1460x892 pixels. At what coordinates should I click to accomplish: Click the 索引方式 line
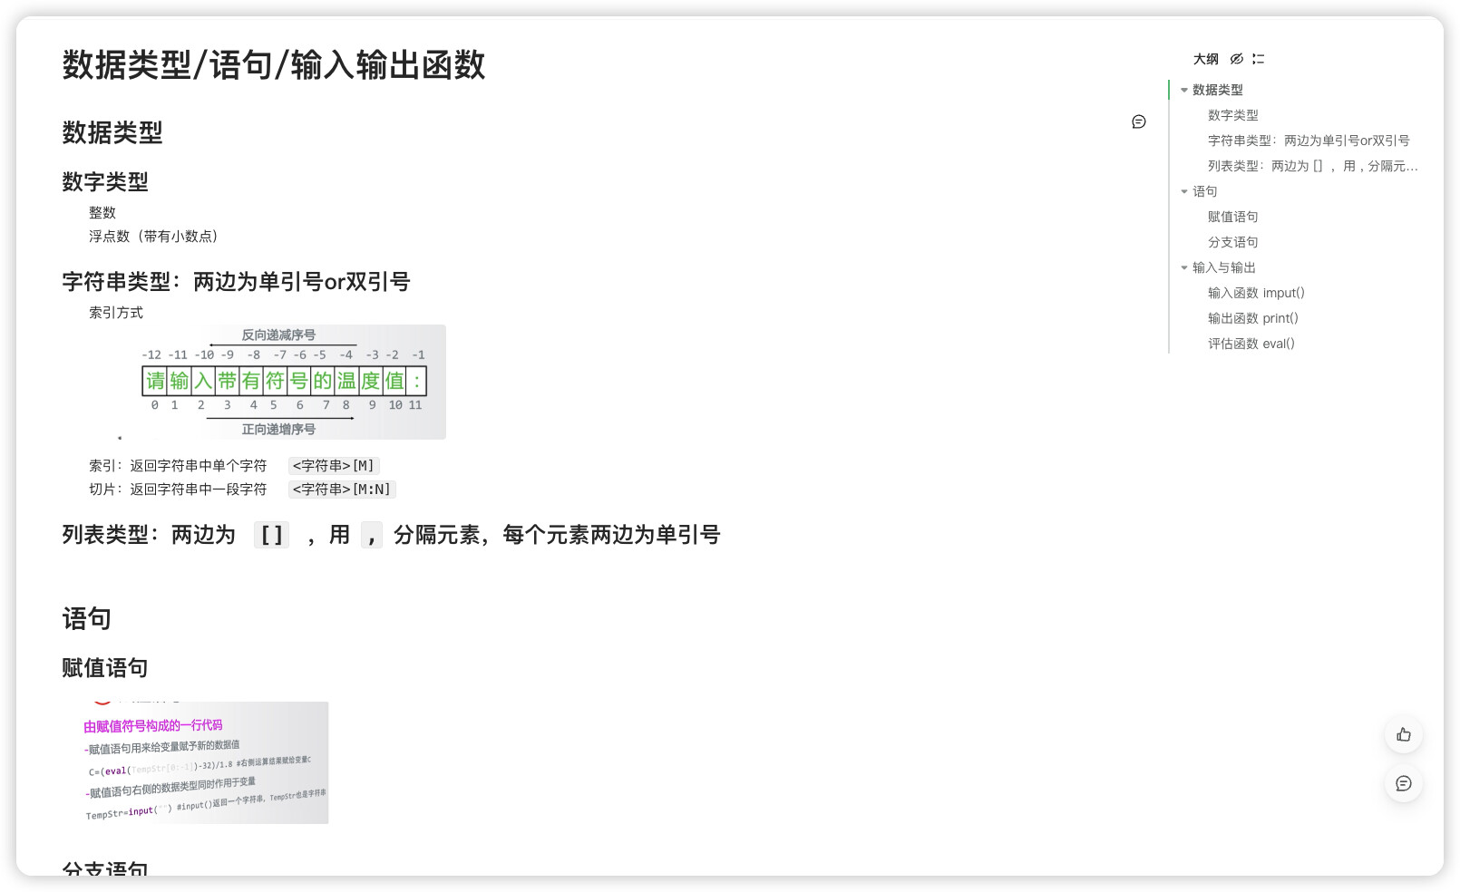click(x=116, y=312)
